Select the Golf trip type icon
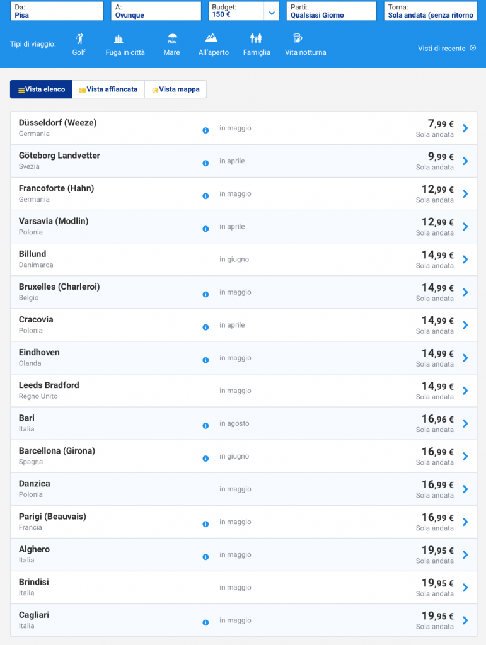This screenshot has width=486, height=645. click(x=79, y=39)
